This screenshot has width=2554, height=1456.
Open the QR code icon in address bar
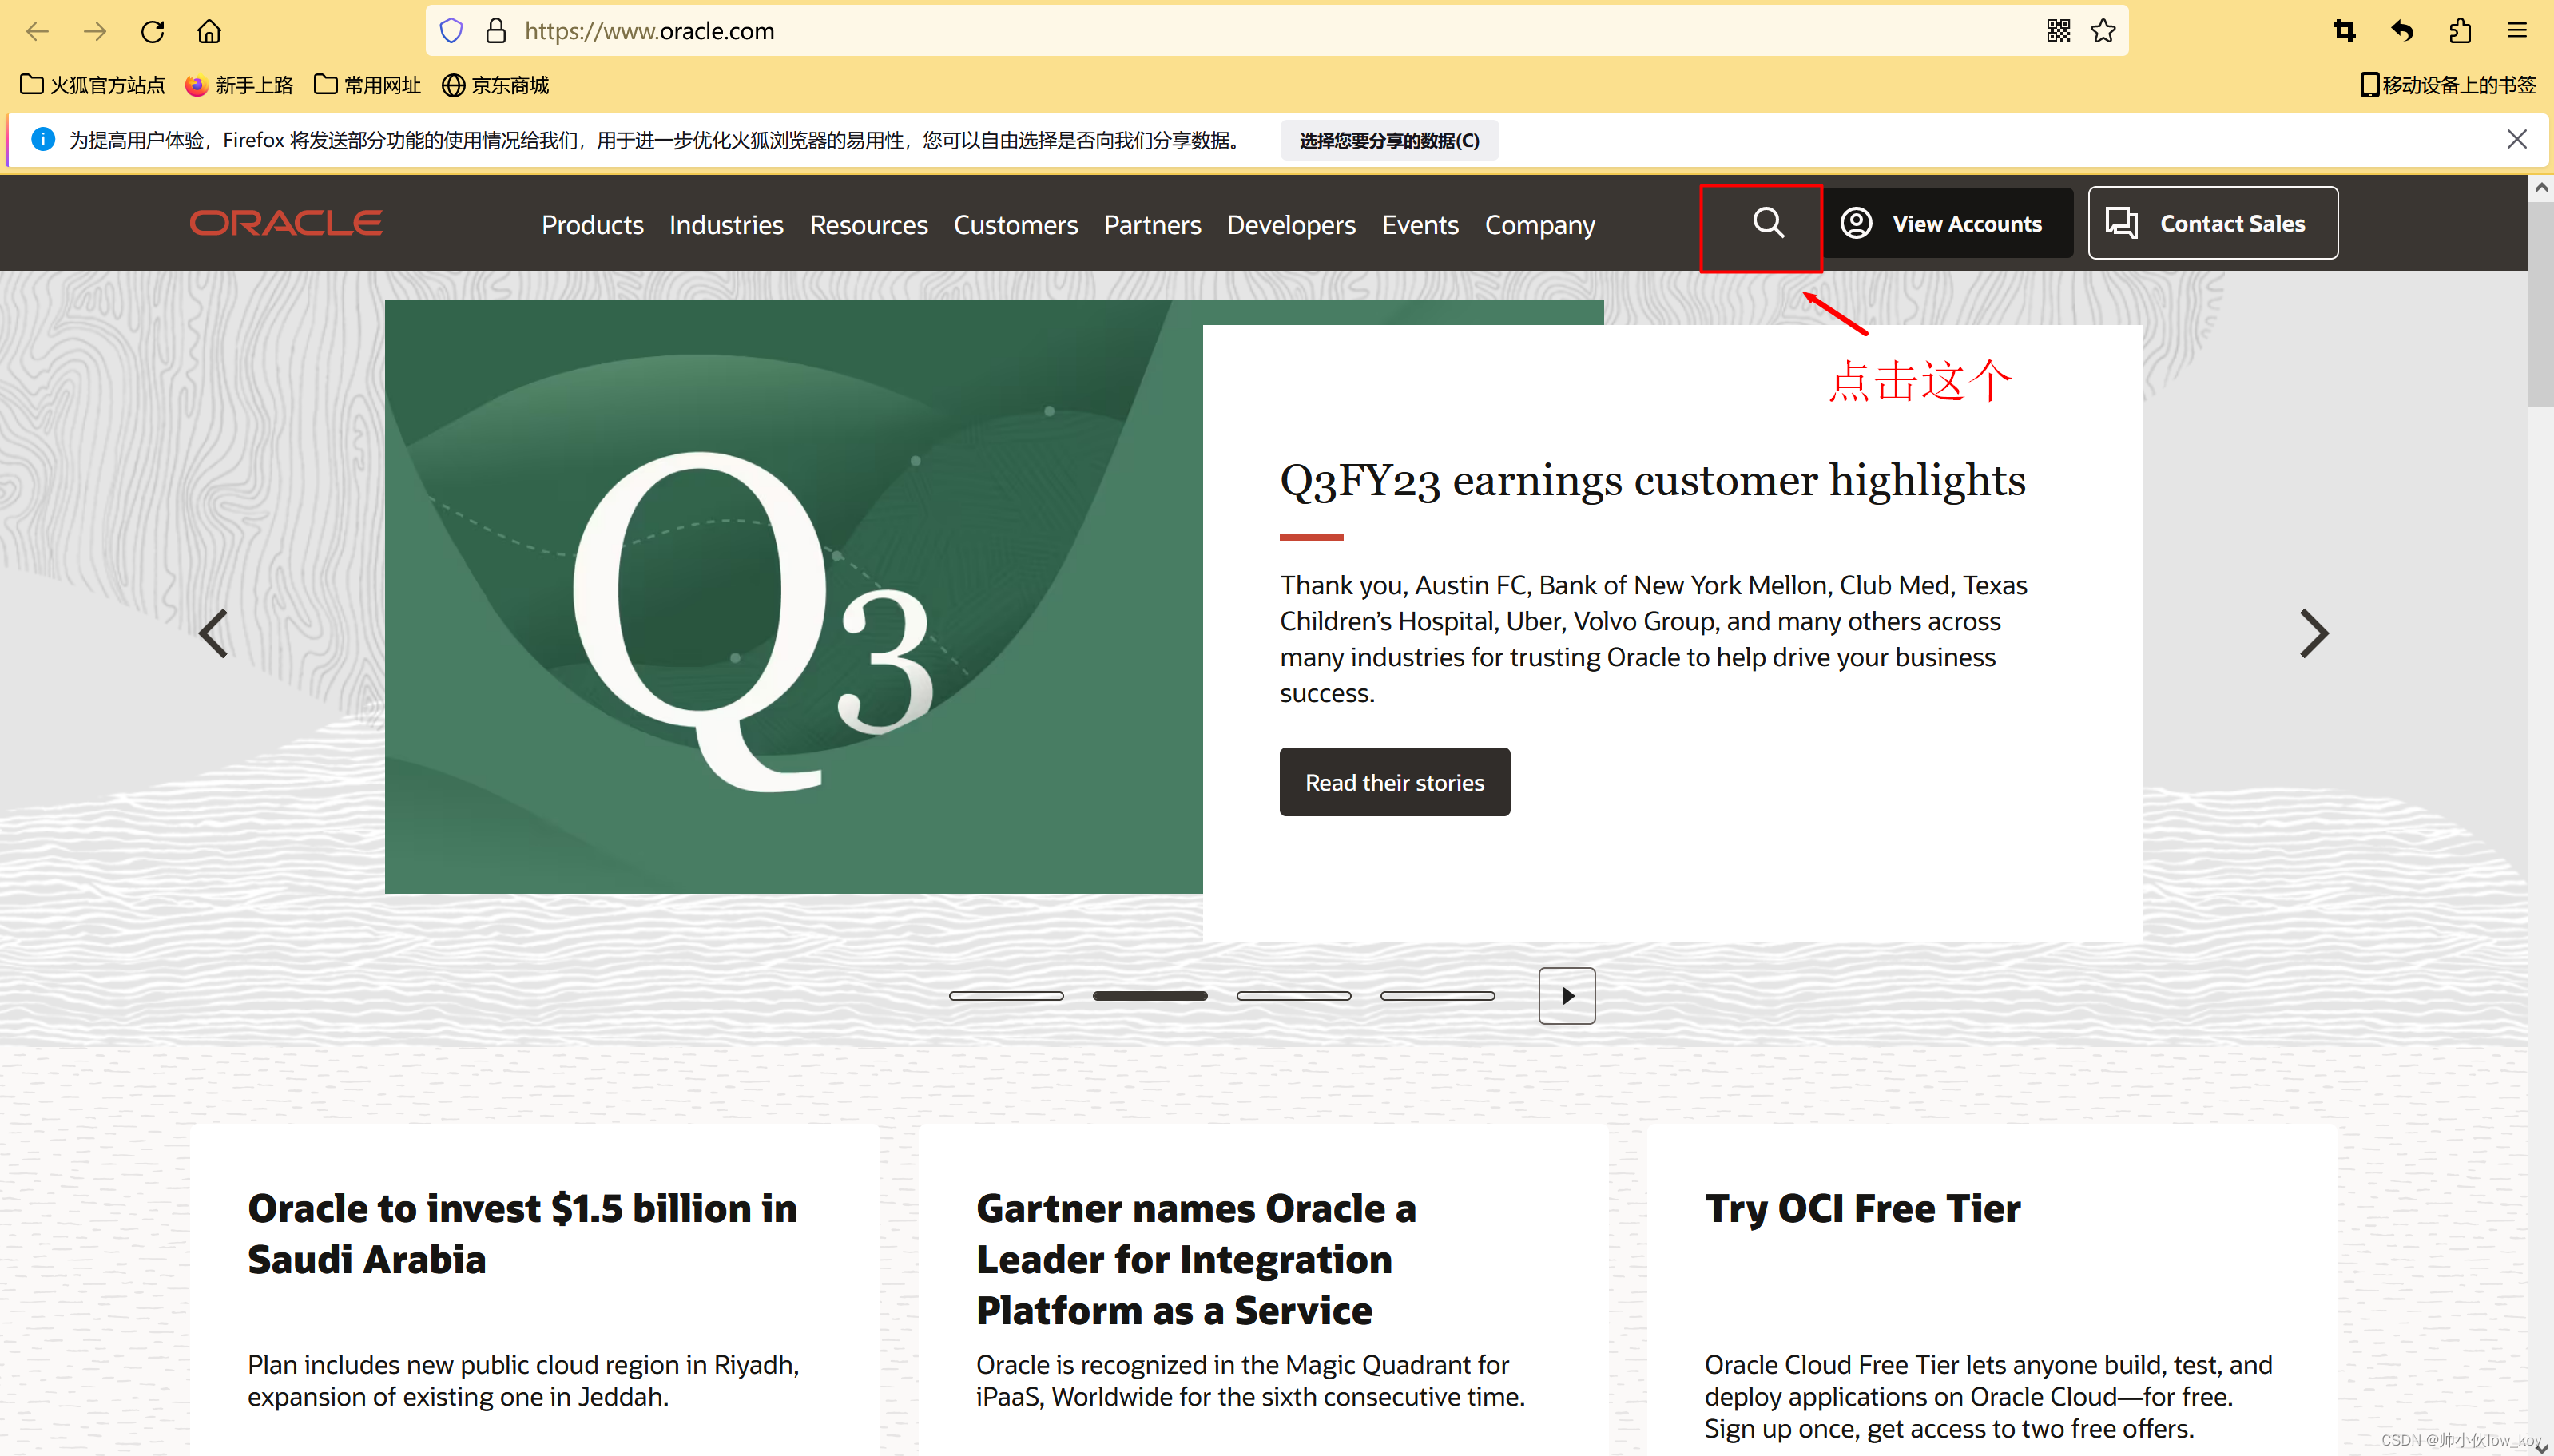[2058, 31]
